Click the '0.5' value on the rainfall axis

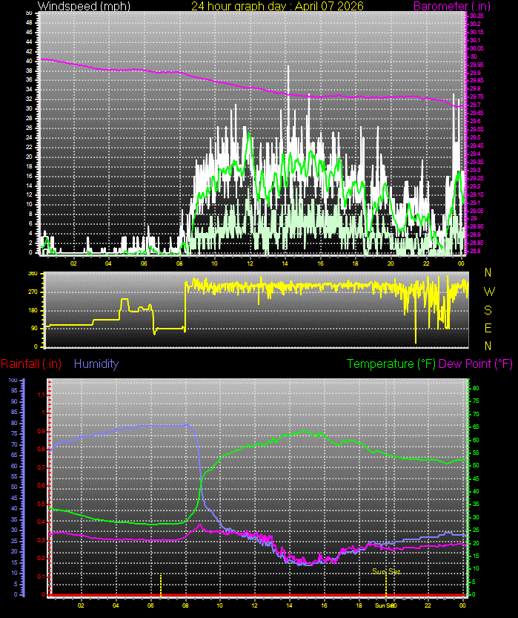(x=41, y=504)
